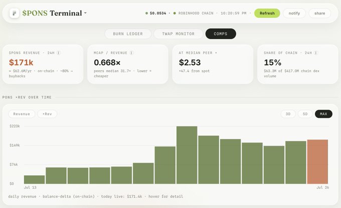The width and height of the screenshot is (341, 208).
Task: Set chart range to 5D
Action: click(x=305, y=114)
